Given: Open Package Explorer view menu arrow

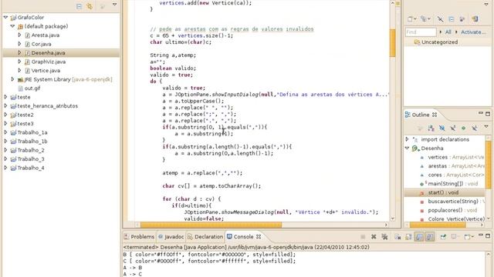Looking at the screenshot, I should tap(115, 5).
